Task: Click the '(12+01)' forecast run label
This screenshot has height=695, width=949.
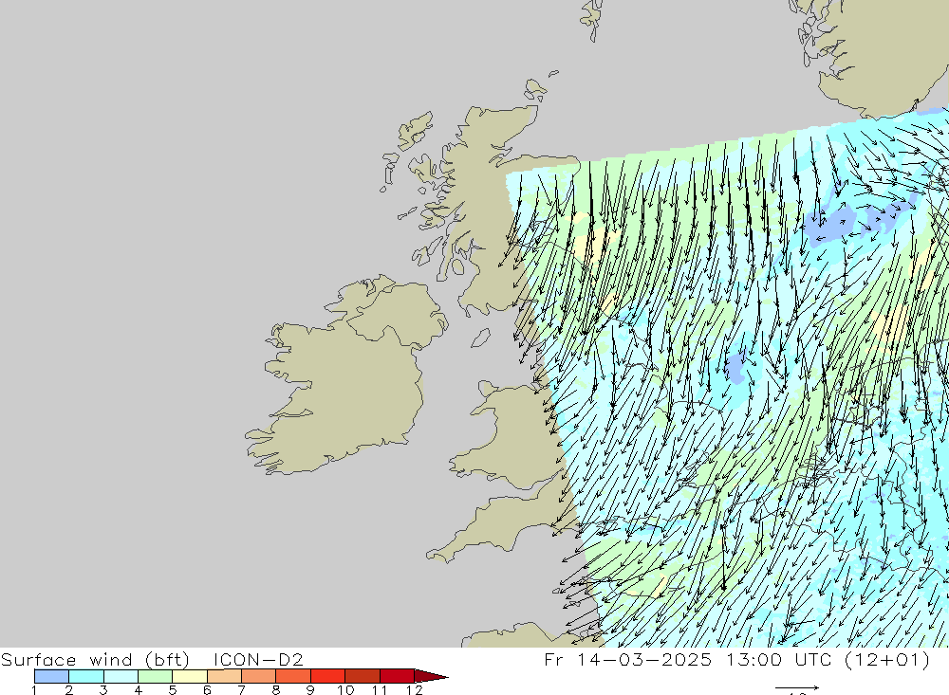Action: tap(887, 659)
